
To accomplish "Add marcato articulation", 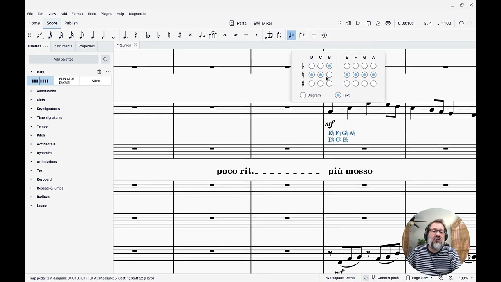I will pos(225,35).
